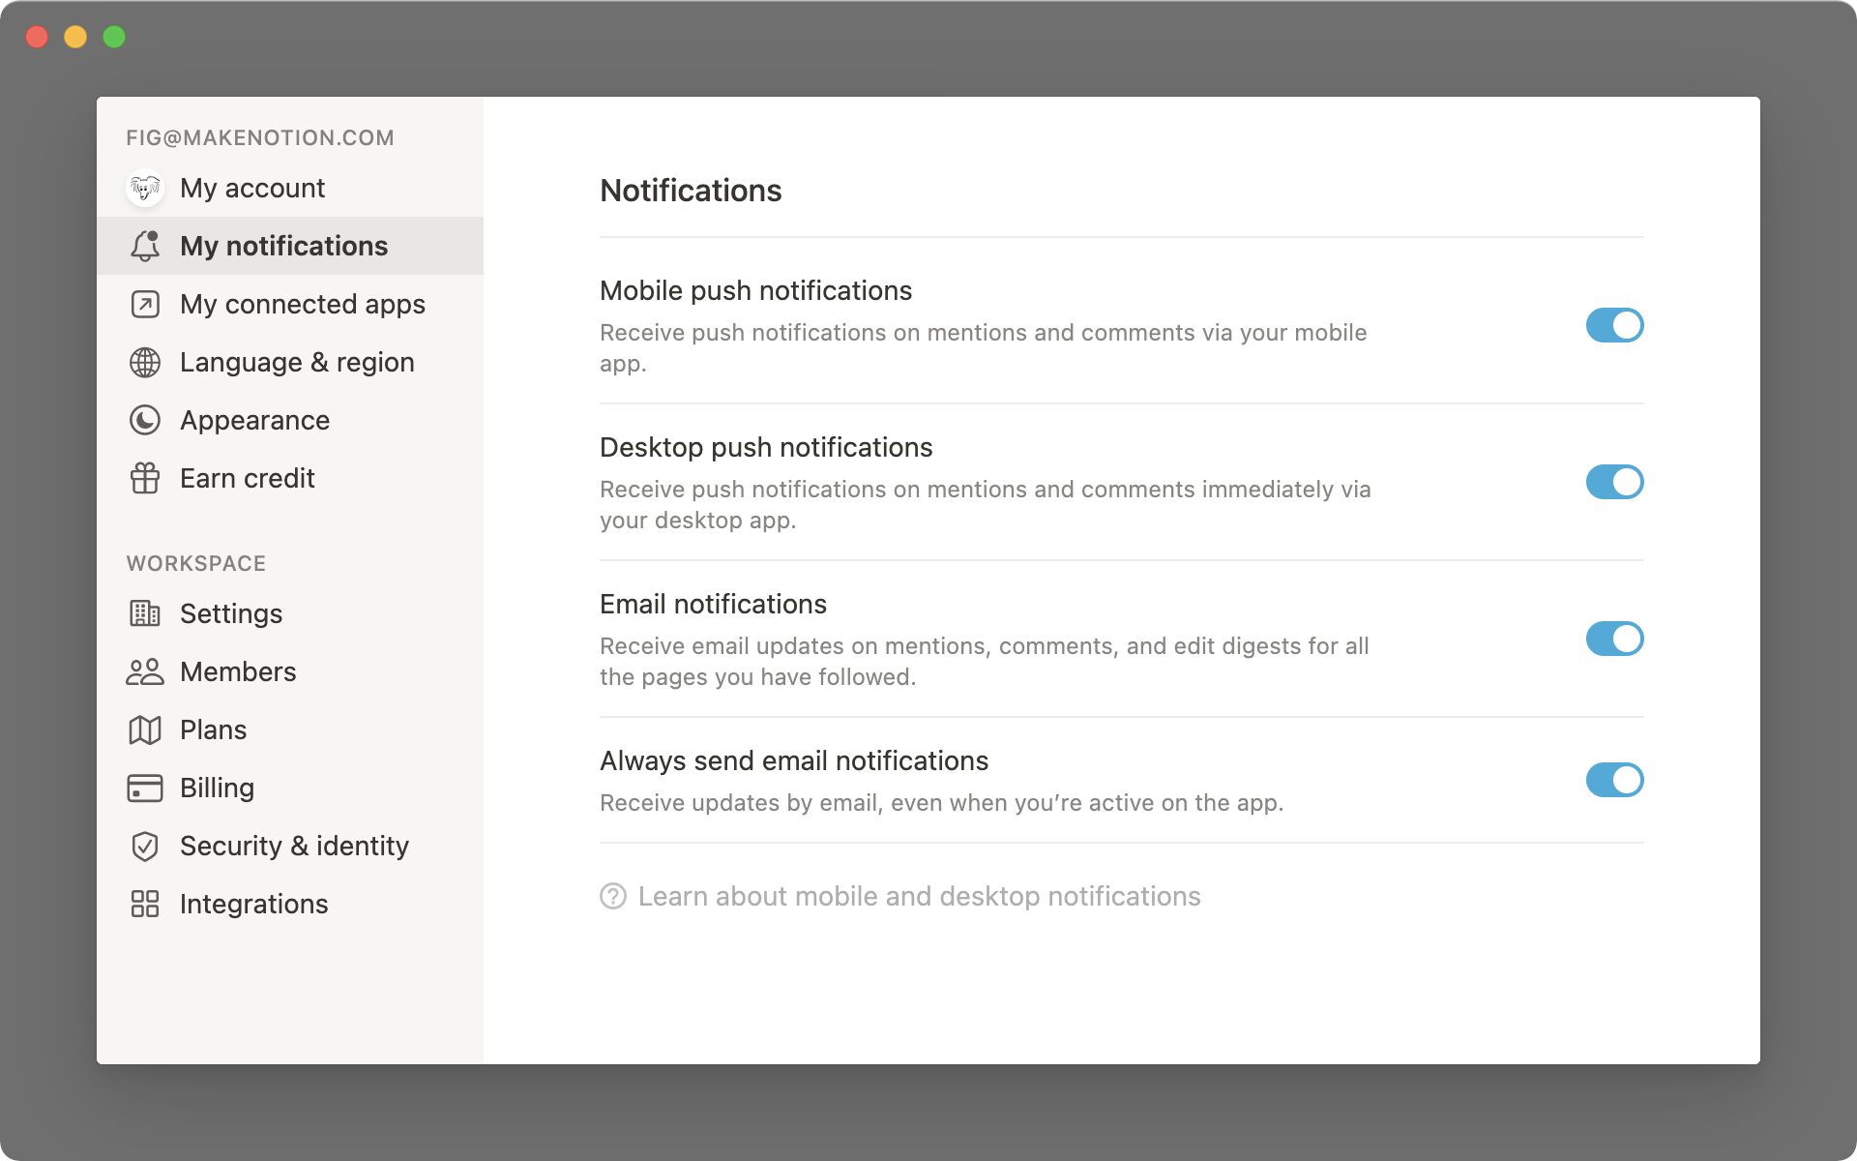This screenshot has width=1857, height=1161.
Task: Click the credit card icon for Billing
Action: click(x=145, y=788)
